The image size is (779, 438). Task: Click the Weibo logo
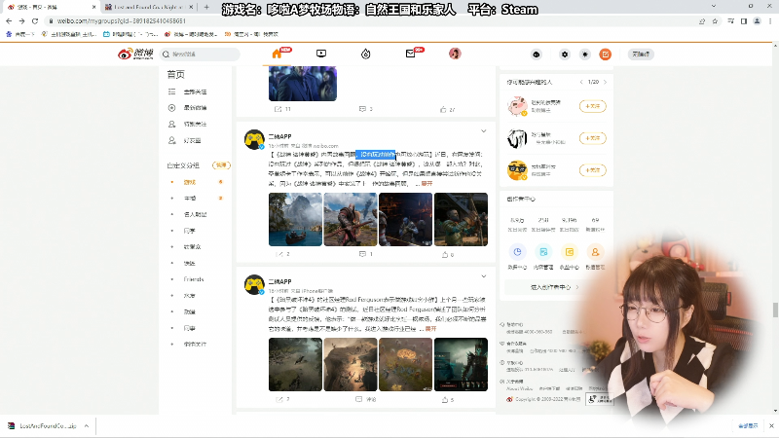135,54
